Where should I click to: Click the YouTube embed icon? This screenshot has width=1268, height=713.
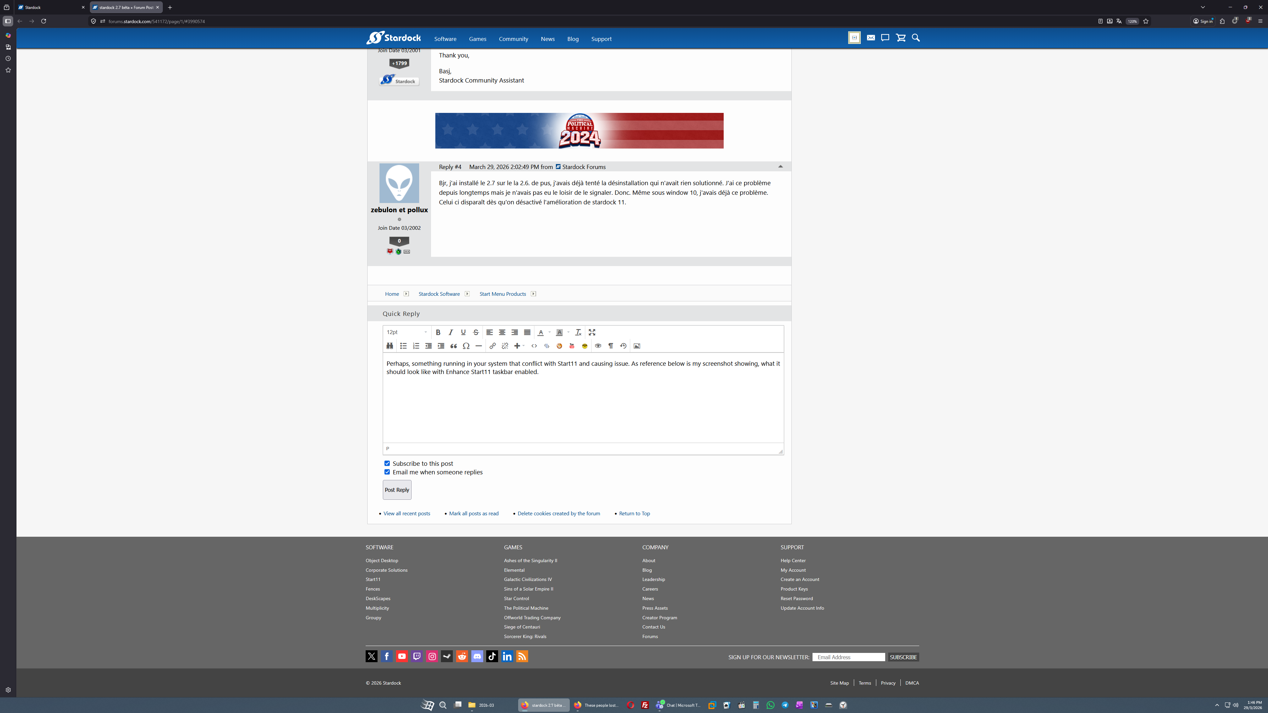(x=571, y=346)
